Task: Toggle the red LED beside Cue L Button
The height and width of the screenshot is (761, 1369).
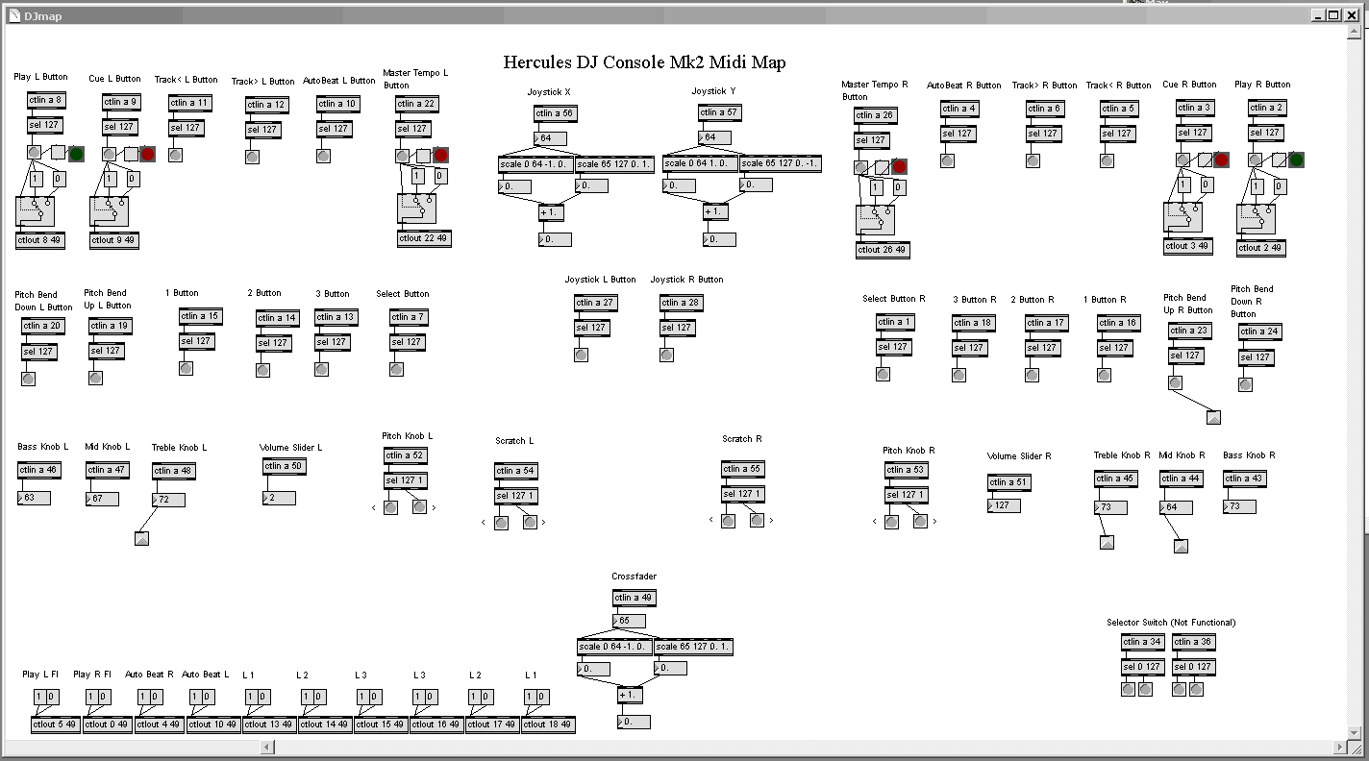Action: click(x=147, y=153)
